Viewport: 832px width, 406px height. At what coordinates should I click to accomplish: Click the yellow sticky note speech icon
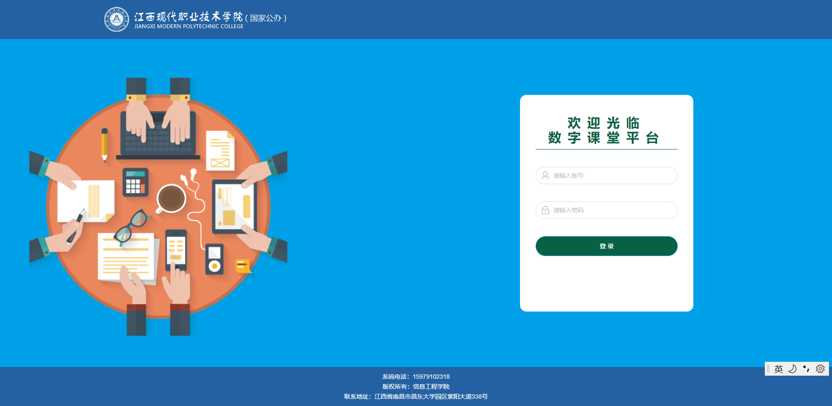tap(243, 266)
